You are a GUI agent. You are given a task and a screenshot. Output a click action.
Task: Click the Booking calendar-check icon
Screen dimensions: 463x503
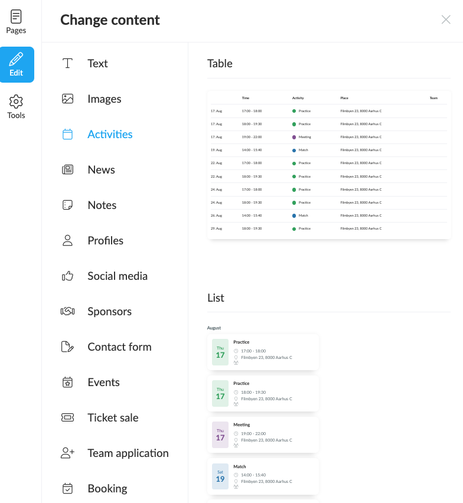[x=67, y=488]
